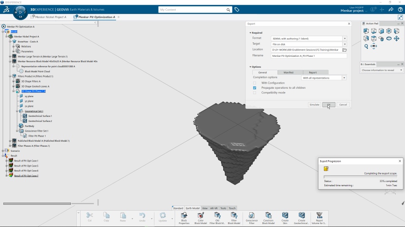This screenshot has width=405, height=227.
Task: Cancel the Export dialog
Action: pos(343,105)
